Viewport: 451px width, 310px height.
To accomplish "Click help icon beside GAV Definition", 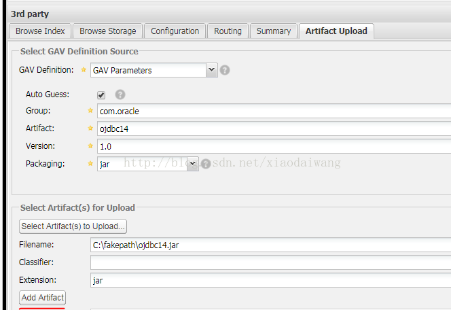I will [225, 70].
